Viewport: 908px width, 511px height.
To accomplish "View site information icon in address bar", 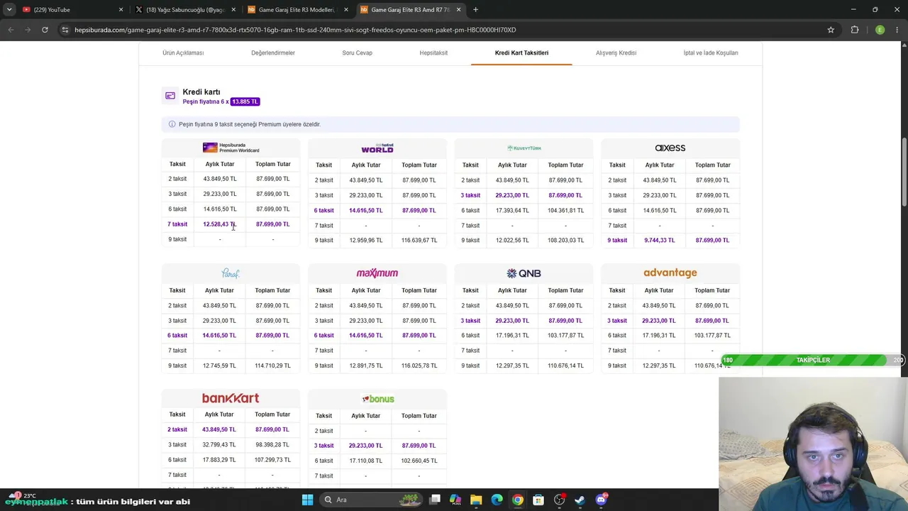I will [x=65, y=30].
